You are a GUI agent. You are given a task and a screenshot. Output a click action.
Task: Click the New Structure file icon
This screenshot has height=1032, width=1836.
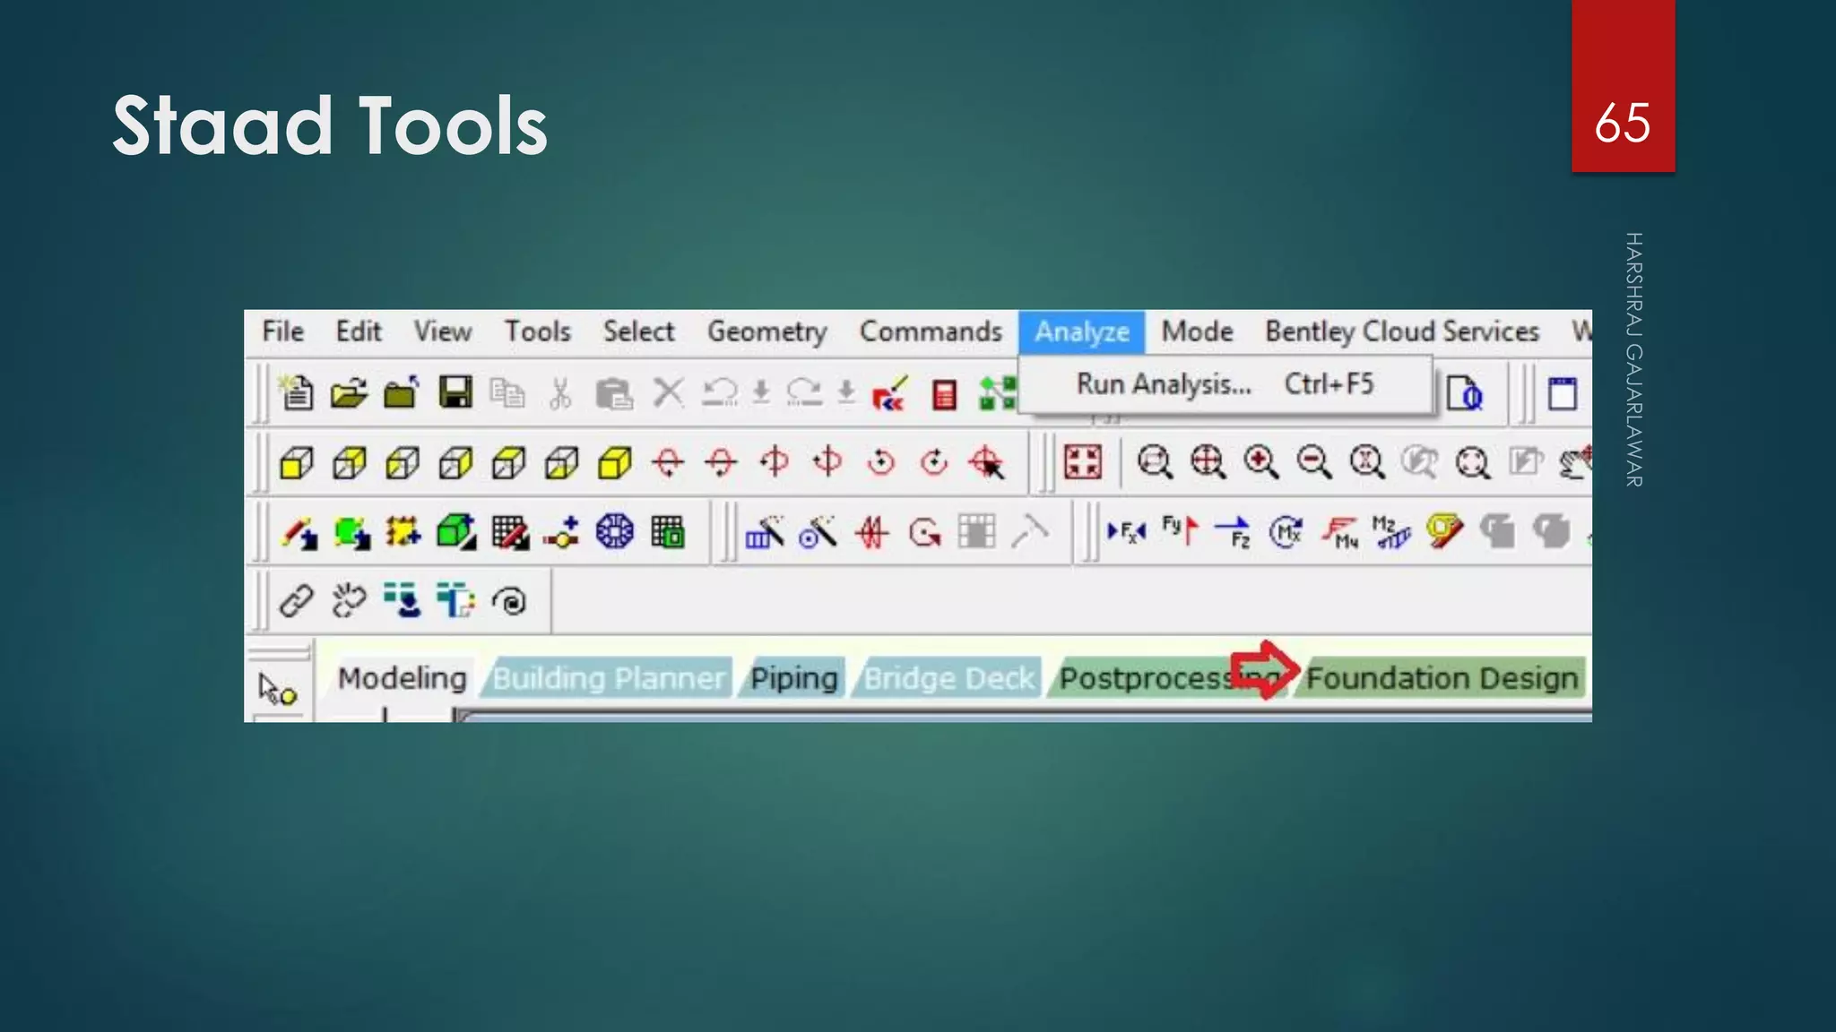pos(296,392)
